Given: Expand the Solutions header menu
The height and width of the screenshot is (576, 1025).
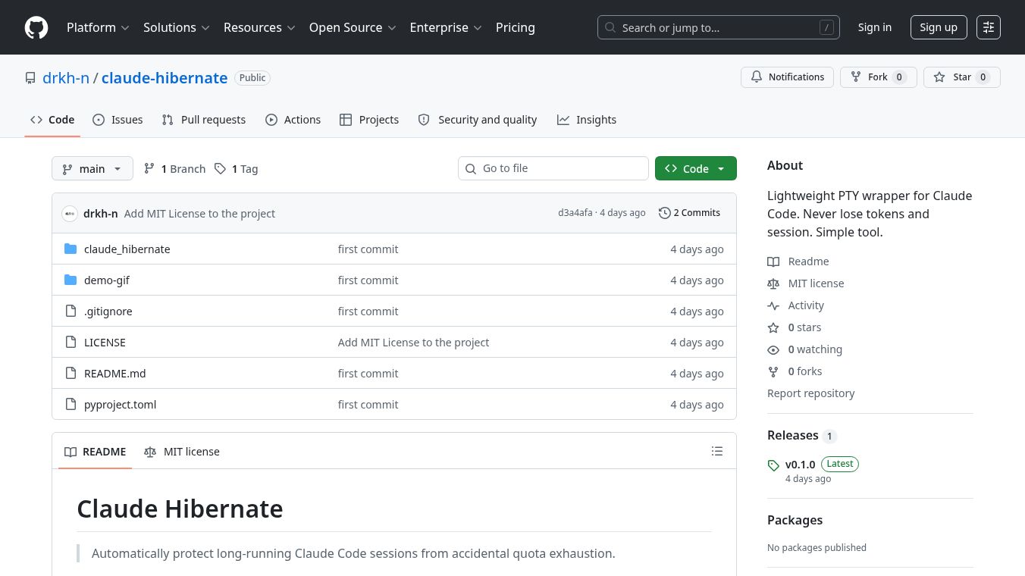Looking at the screenshot, I should 176,27.
